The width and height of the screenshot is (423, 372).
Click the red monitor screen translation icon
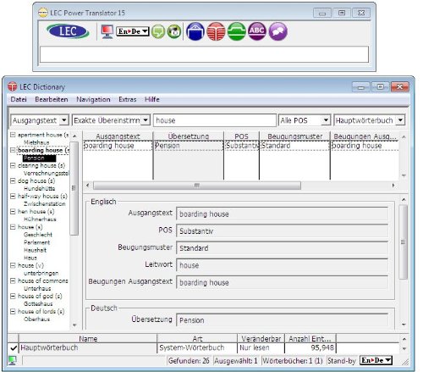tap(107, 31)
